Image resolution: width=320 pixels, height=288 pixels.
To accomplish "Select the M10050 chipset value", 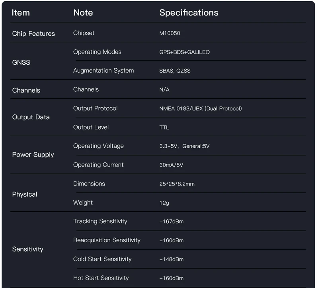I will pyautogui.click(x=170, y=33).
